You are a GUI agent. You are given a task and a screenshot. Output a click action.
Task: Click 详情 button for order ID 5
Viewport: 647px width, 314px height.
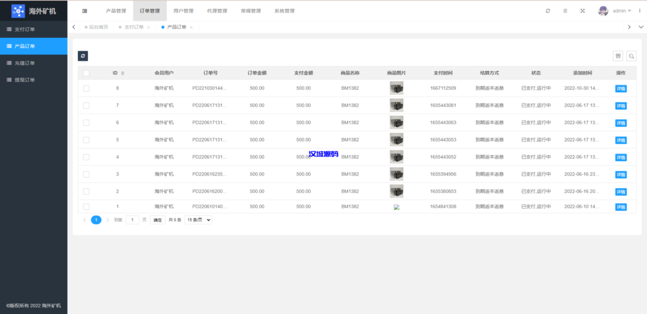coord(620,140)
